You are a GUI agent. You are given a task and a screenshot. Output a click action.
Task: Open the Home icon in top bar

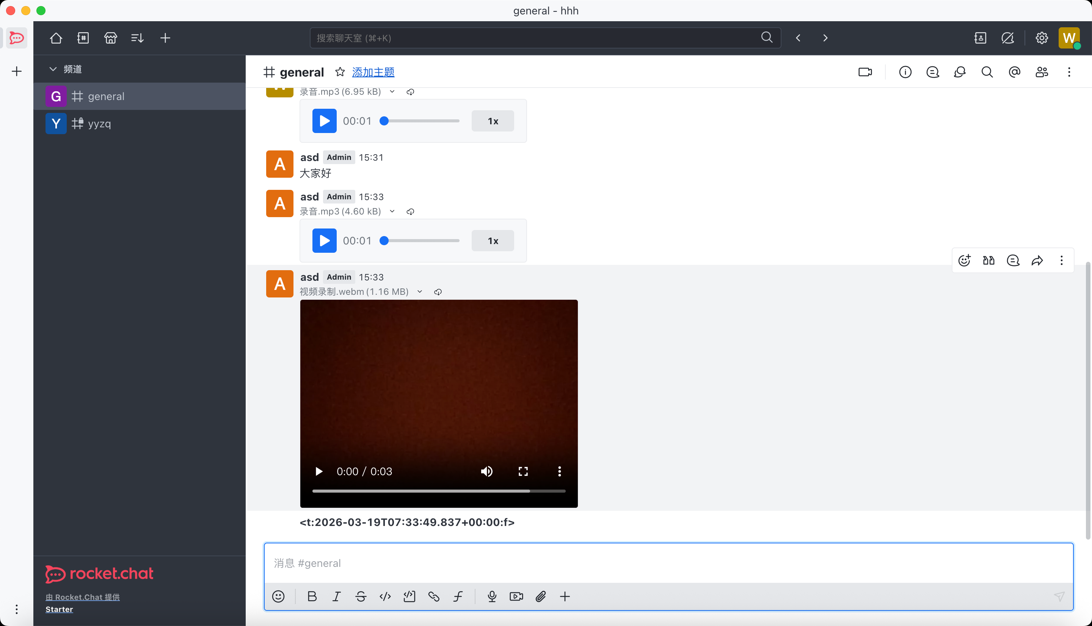point(56,38)
